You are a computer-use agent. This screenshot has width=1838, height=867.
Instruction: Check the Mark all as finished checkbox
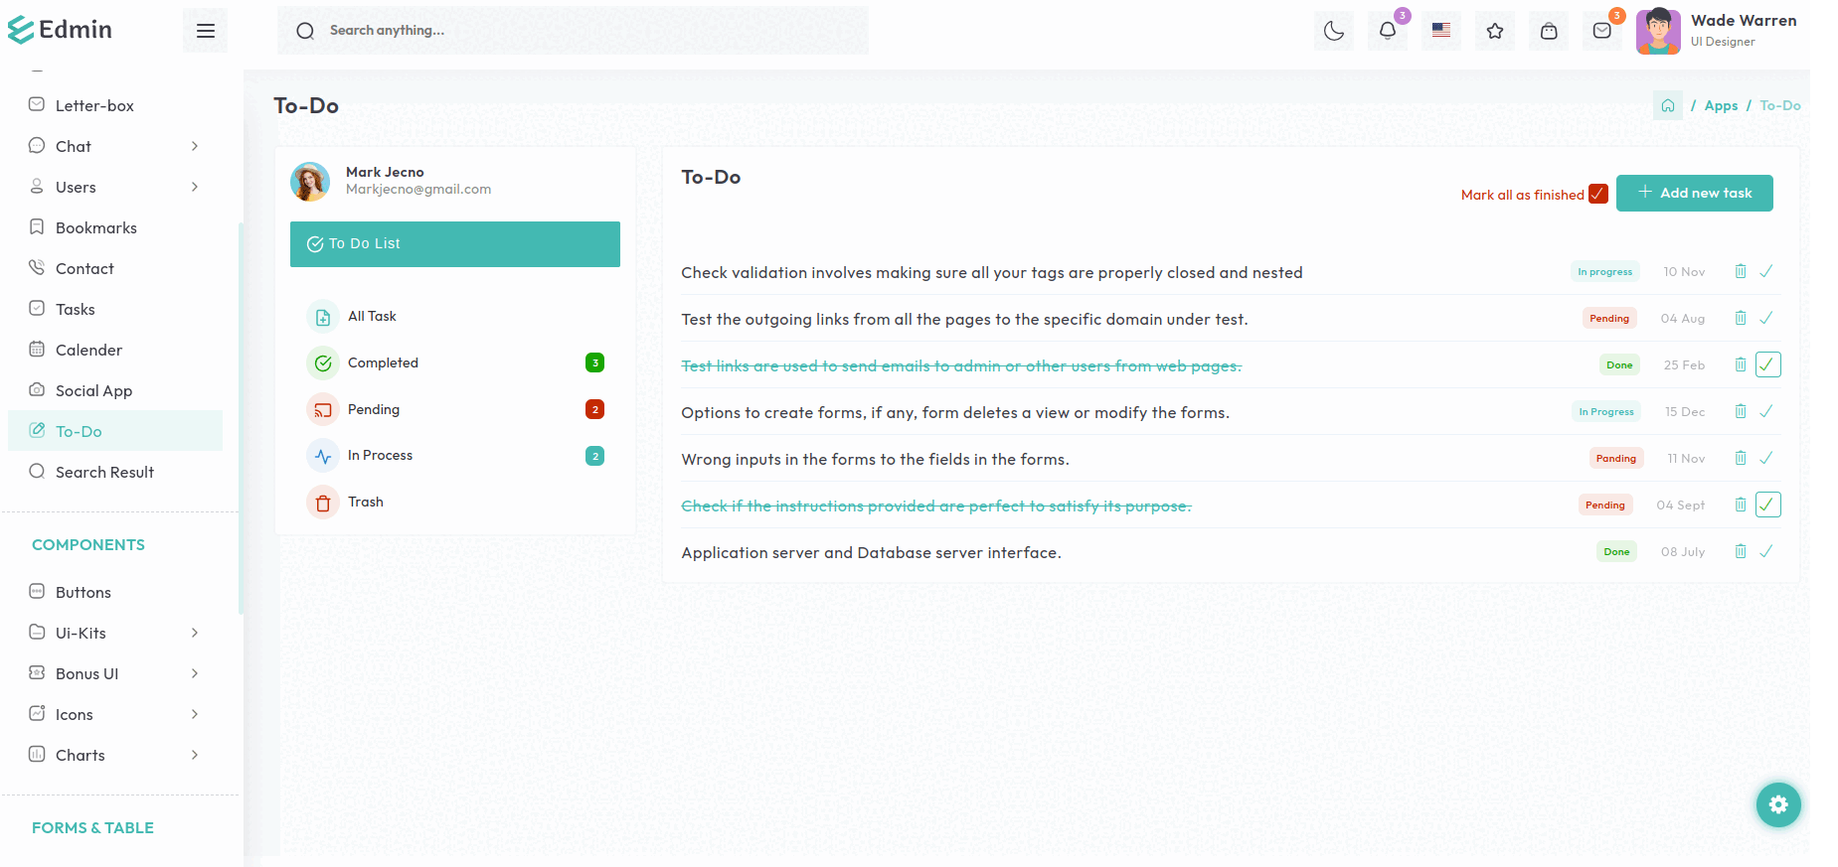1597,194
